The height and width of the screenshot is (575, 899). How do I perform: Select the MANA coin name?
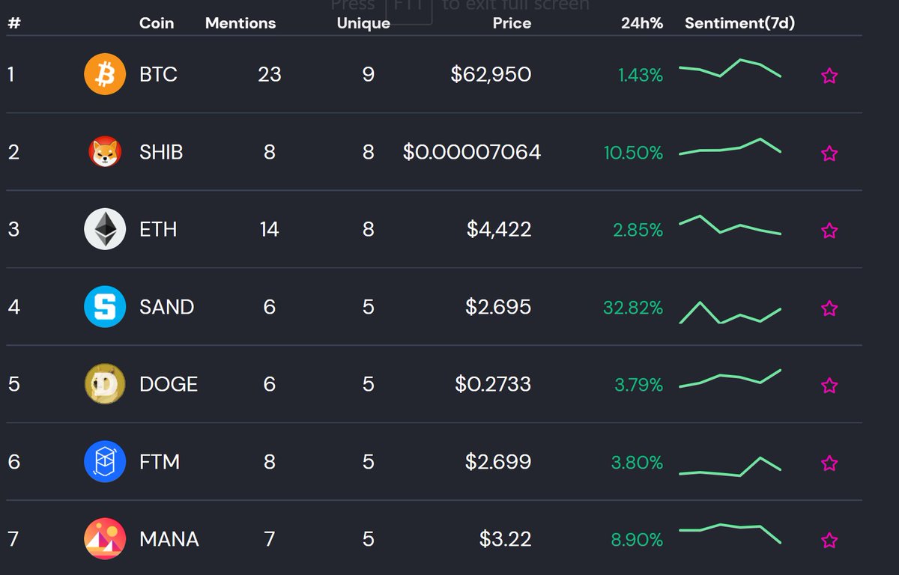[169, 539]
